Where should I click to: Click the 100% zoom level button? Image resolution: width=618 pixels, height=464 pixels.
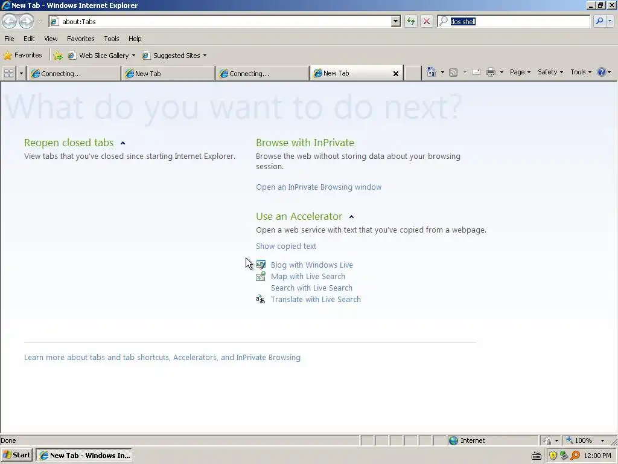point(579,440)
